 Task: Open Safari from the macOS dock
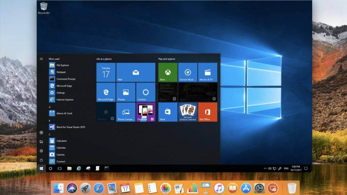coord(99,188)
